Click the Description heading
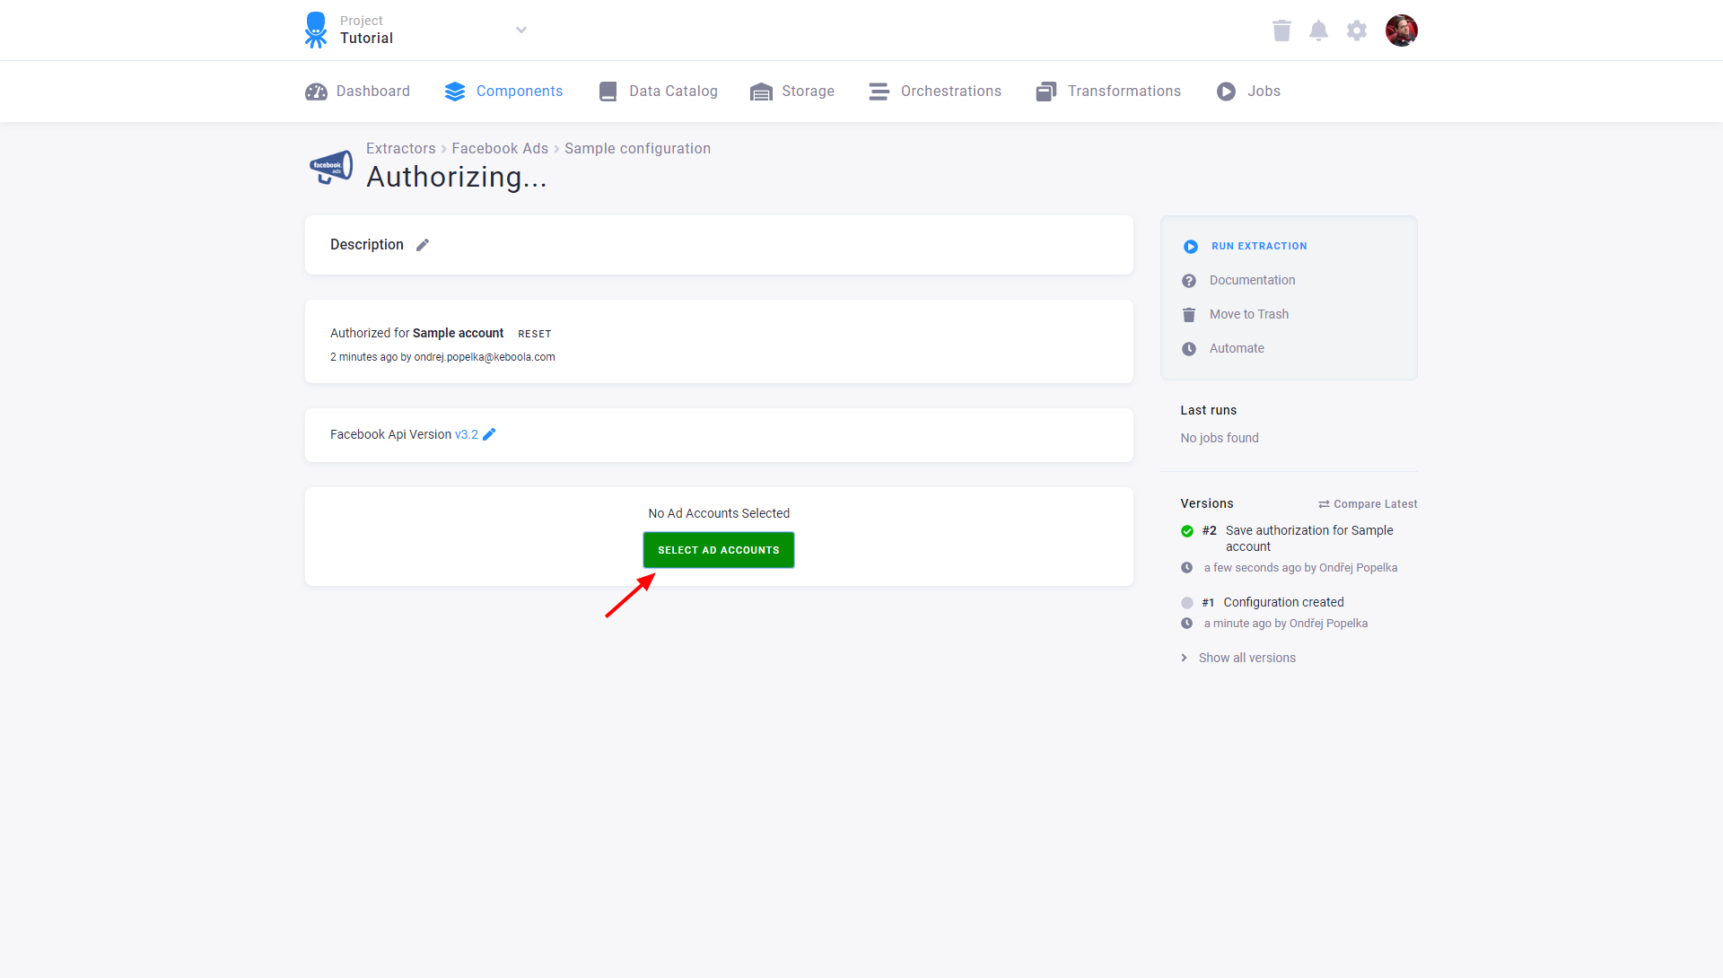Viewport: 1723px width, 978px height. (x=367, y=245)
